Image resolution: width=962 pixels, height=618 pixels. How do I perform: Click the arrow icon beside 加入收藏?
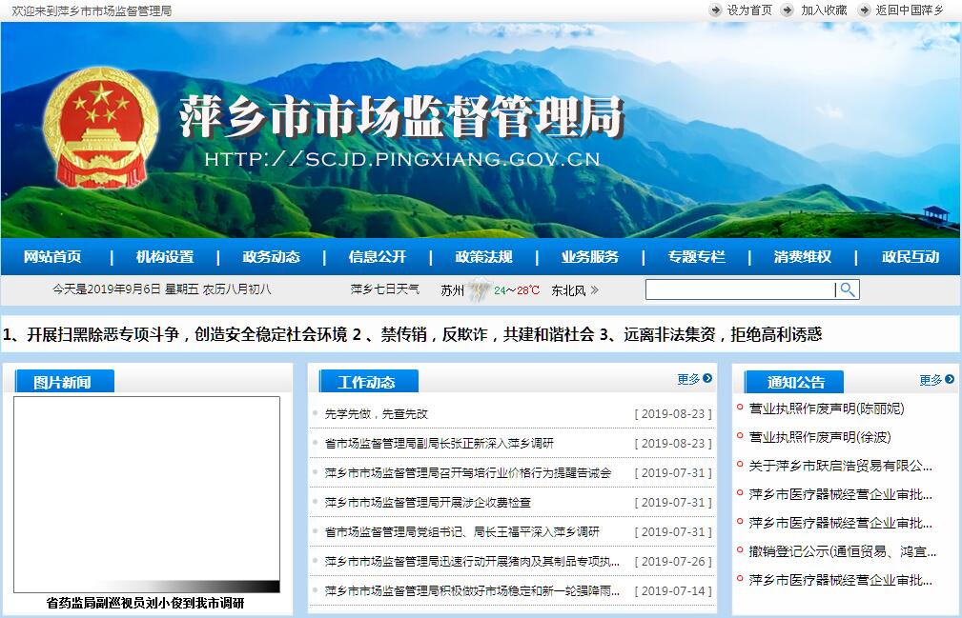787,10
